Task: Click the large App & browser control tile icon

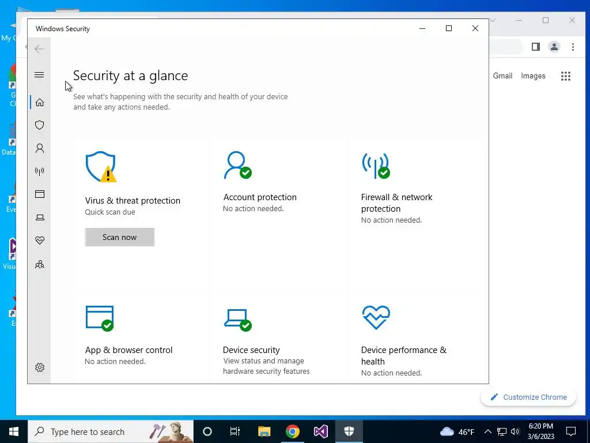Action: 100,318
